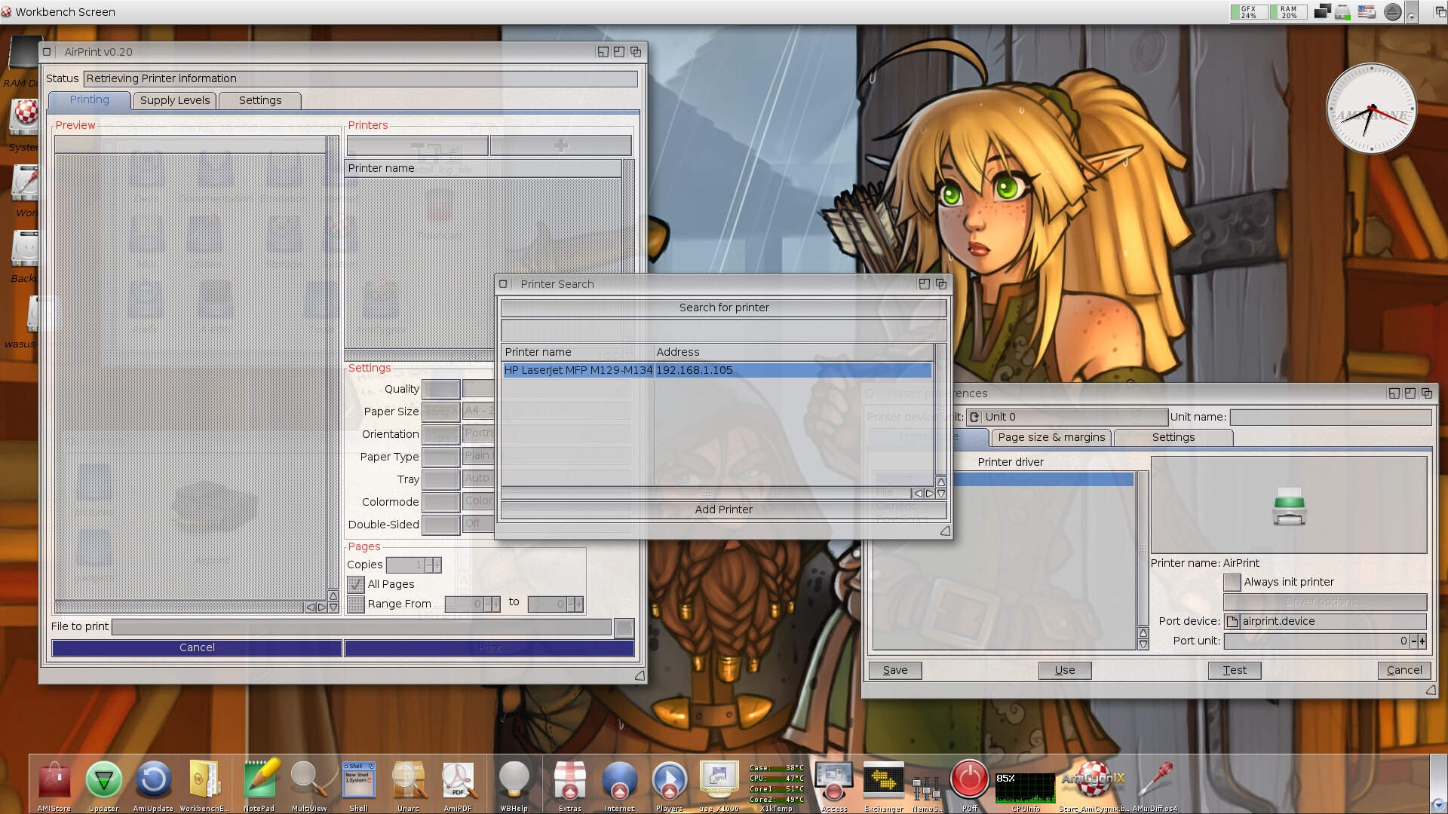Open the Orientation cycle selector
The image size is (1448, 814).
[x=440, y=434]
